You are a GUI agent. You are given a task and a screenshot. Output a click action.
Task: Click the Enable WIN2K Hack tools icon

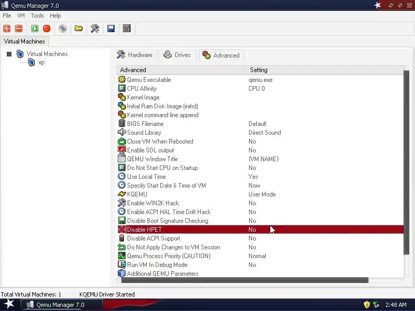click(x=122, y=203)
